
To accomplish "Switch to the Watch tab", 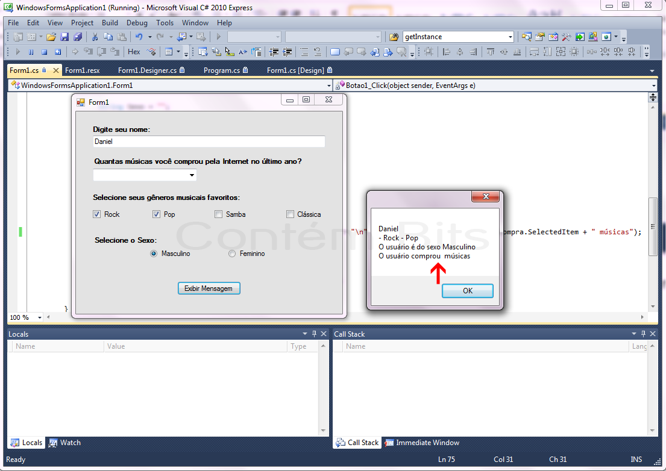I will point(65,443).
